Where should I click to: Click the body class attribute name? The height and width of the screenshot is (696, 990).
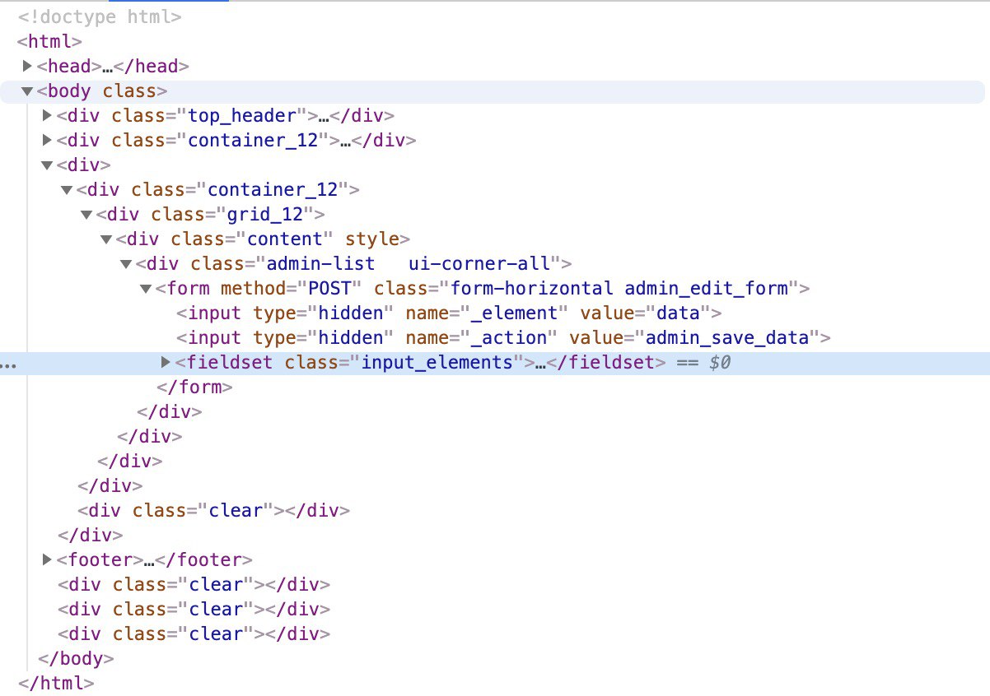click(x=130, y=90)
